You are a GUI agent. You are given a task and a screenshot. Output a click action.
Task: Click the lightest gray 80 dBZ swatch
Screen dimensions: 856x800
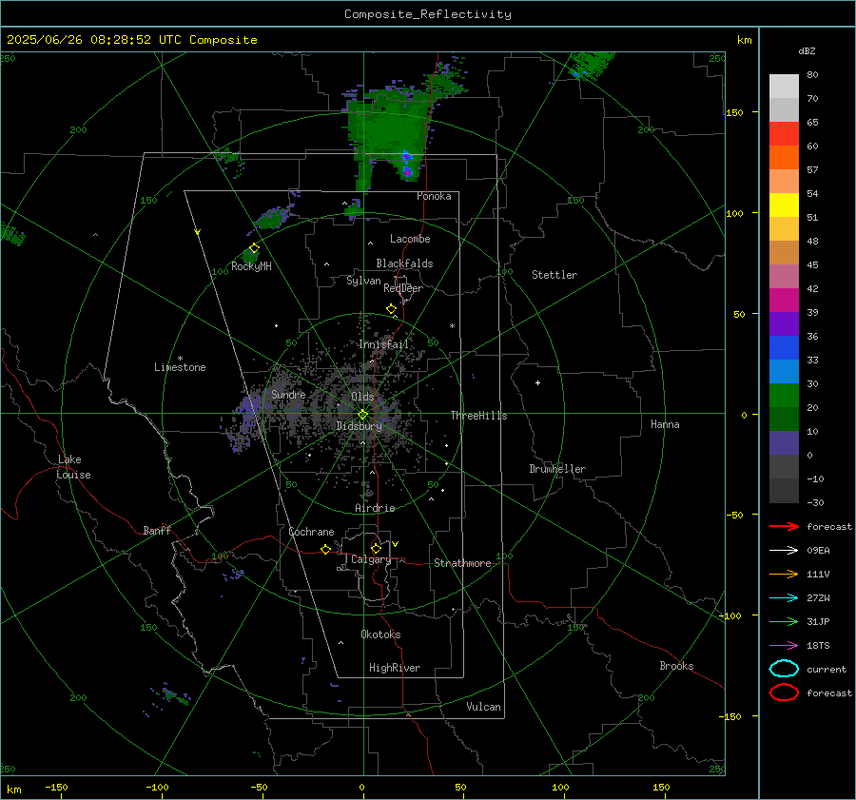pos(784,87)
